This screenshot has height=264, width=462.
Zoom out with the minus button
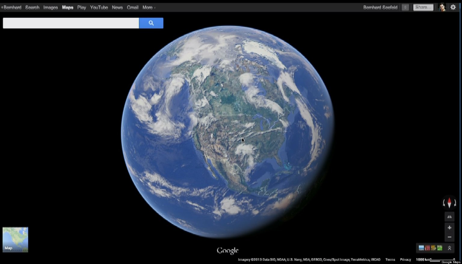tap(449, 237)
